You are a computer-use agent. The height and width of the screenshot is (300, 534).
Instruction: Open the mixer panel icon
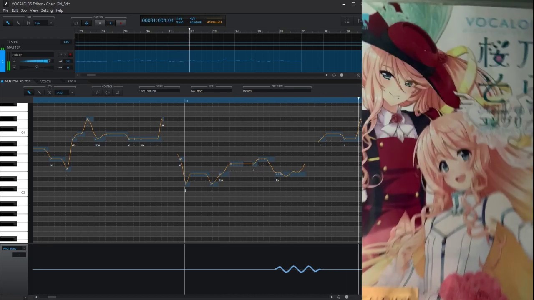tap(359, 21)
